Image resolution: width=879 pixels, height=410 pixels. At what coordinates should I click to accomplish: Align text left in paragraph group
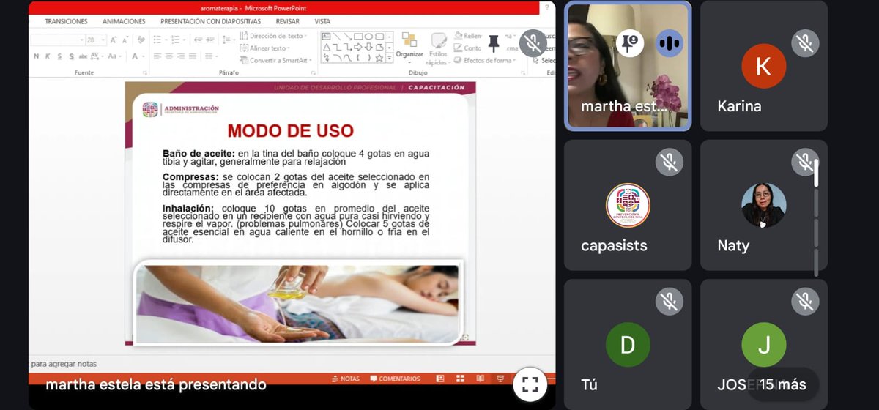[157, 56]
